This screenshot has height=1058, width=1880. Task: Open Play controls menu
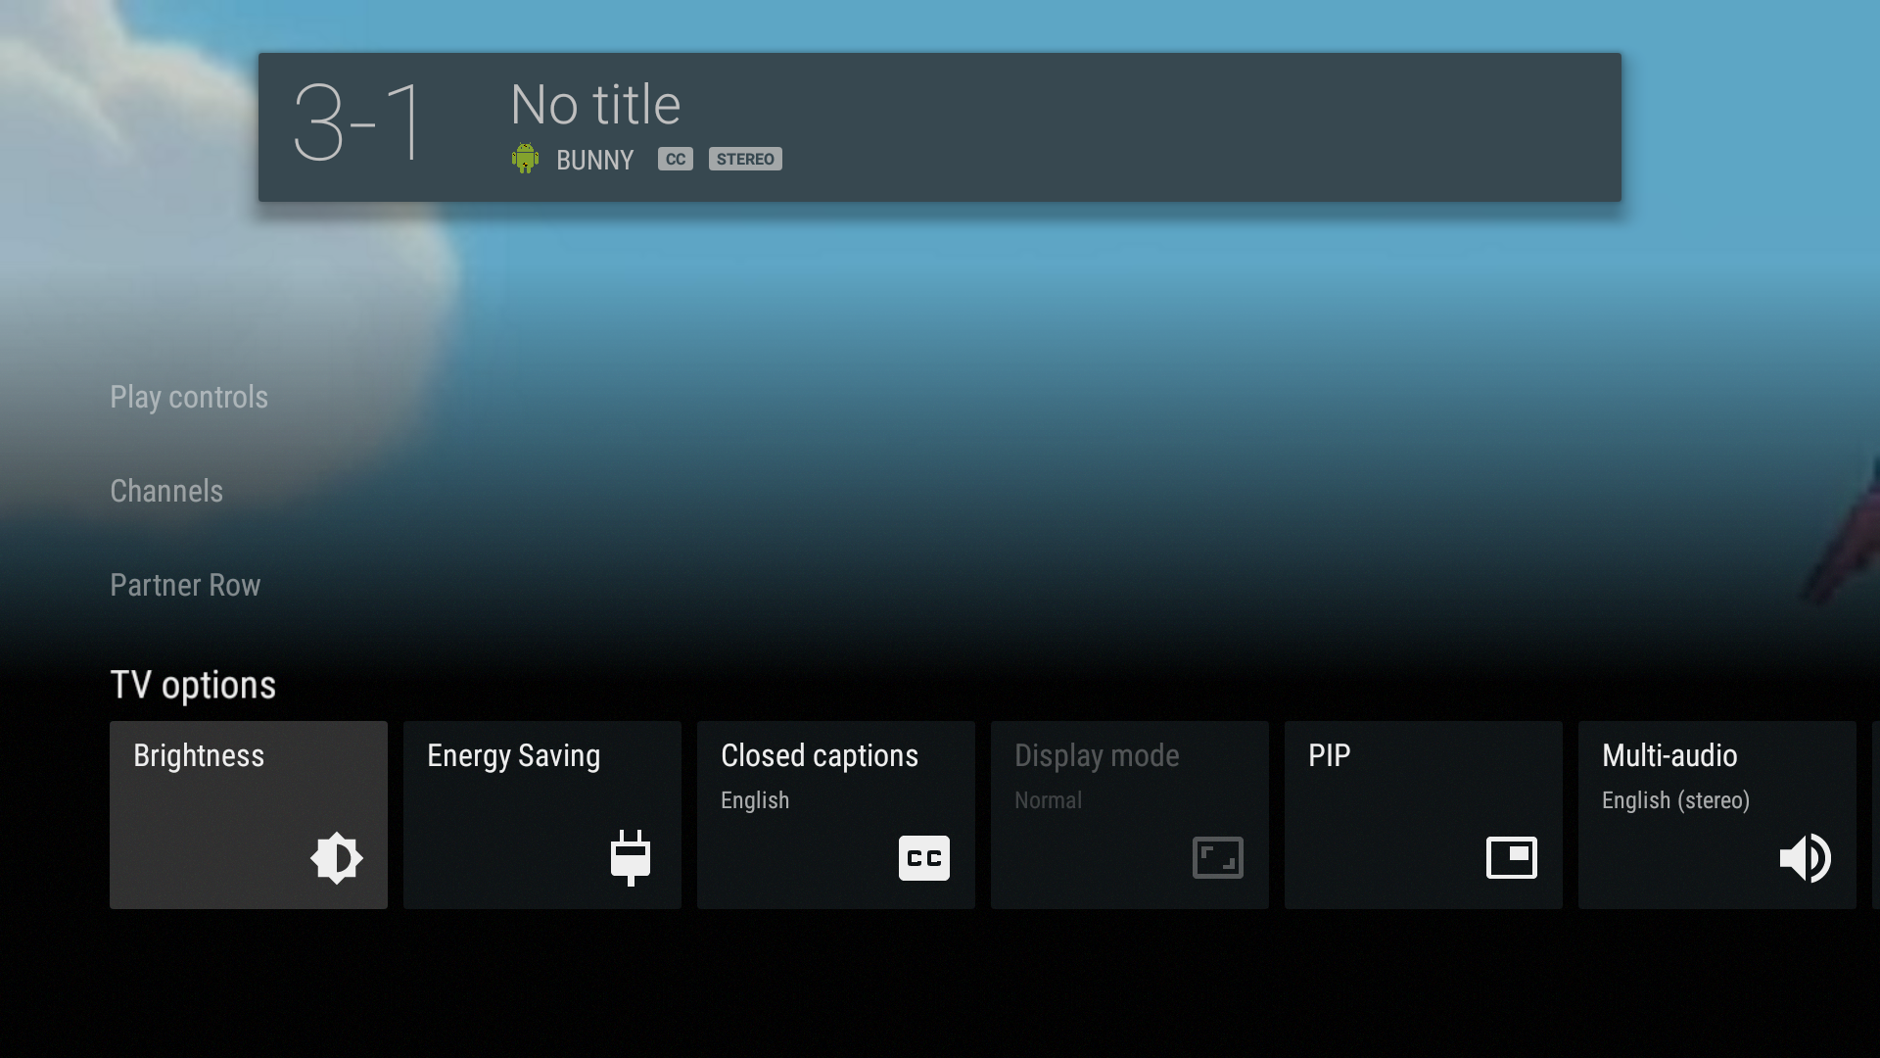tap(189, 397)
